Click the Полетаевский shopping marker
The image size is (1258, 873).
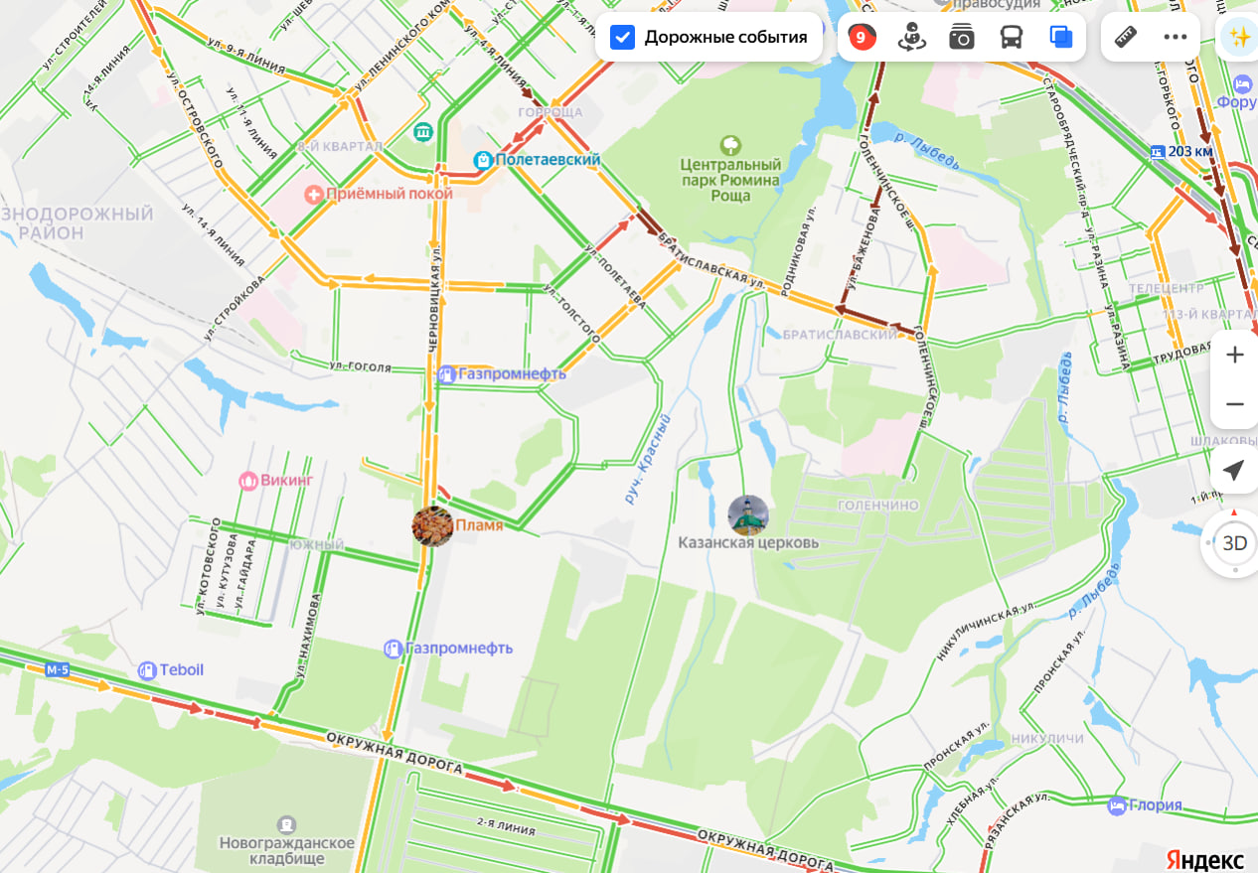tap(483, 160)
